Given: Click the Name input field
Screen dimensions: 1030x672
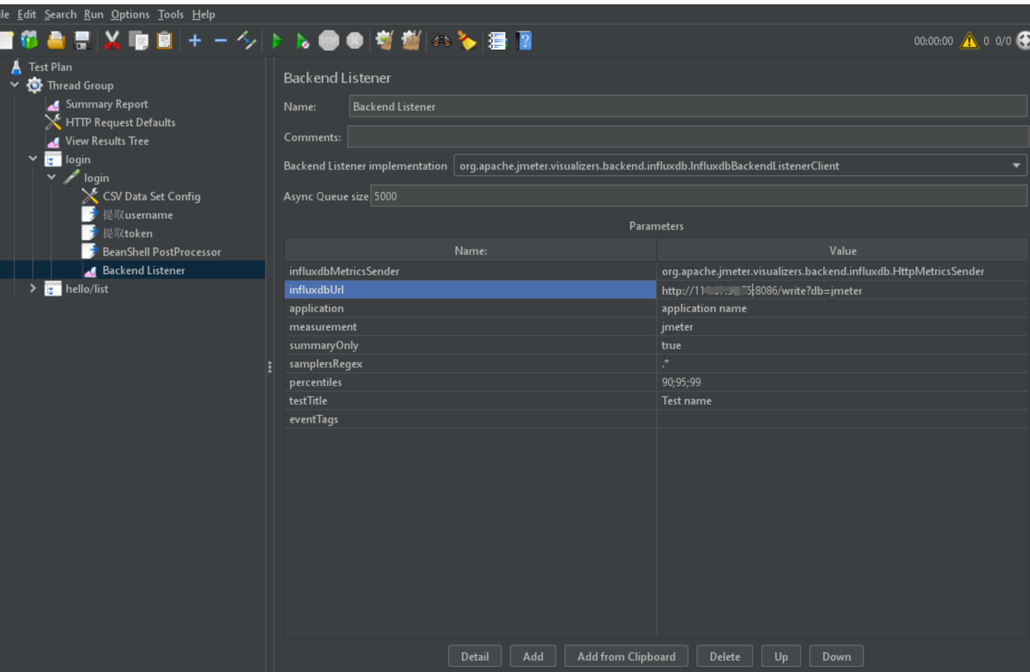Looking at the screenshot, I should [688, 107].
